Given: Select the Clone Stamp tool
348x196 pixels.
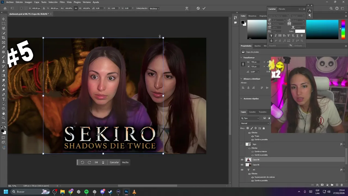Looking at the screenshot, I should 4,62.
